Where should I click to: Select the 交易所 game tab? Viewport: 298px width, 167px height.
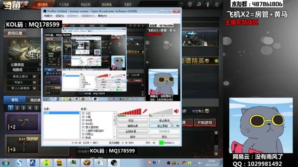point(128,5)
